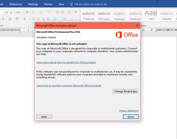177x139 pixels.
Task: Open the Privacy Statement link
Action: coord(129,111)
